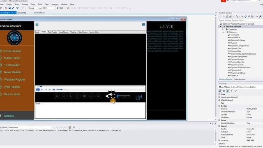Click Search Web in the orange sidebar

12,94
